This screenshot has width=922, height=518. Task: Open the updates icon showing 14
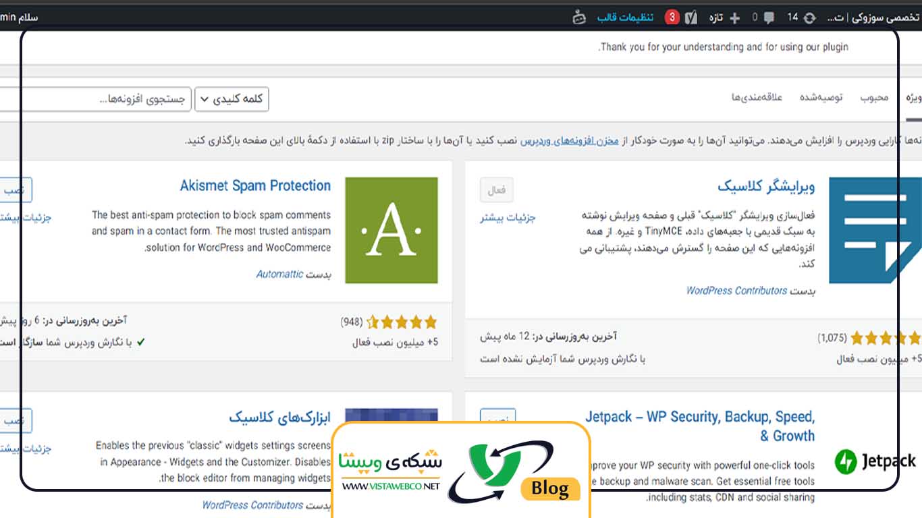809,18
